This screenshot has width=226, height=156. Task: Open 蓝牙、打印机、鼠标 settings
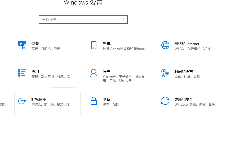coord(45,49)
